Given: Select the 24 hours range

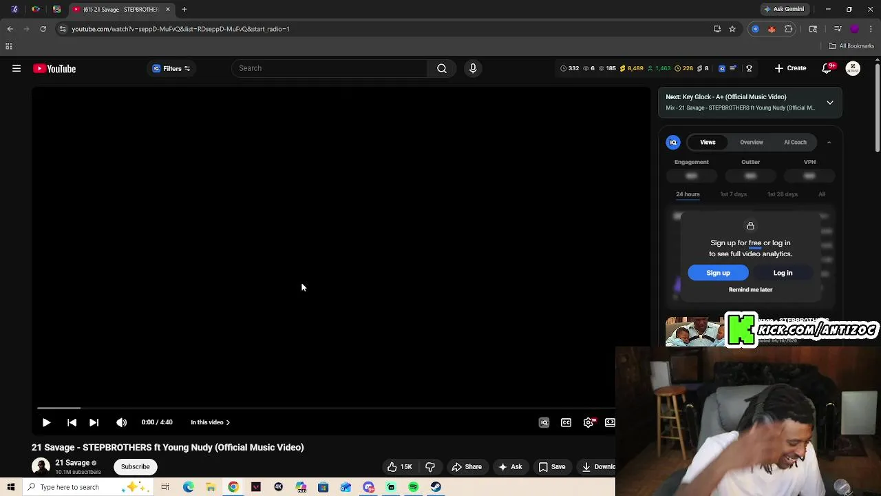Looking at the screenshot, I should click(688, 194).
